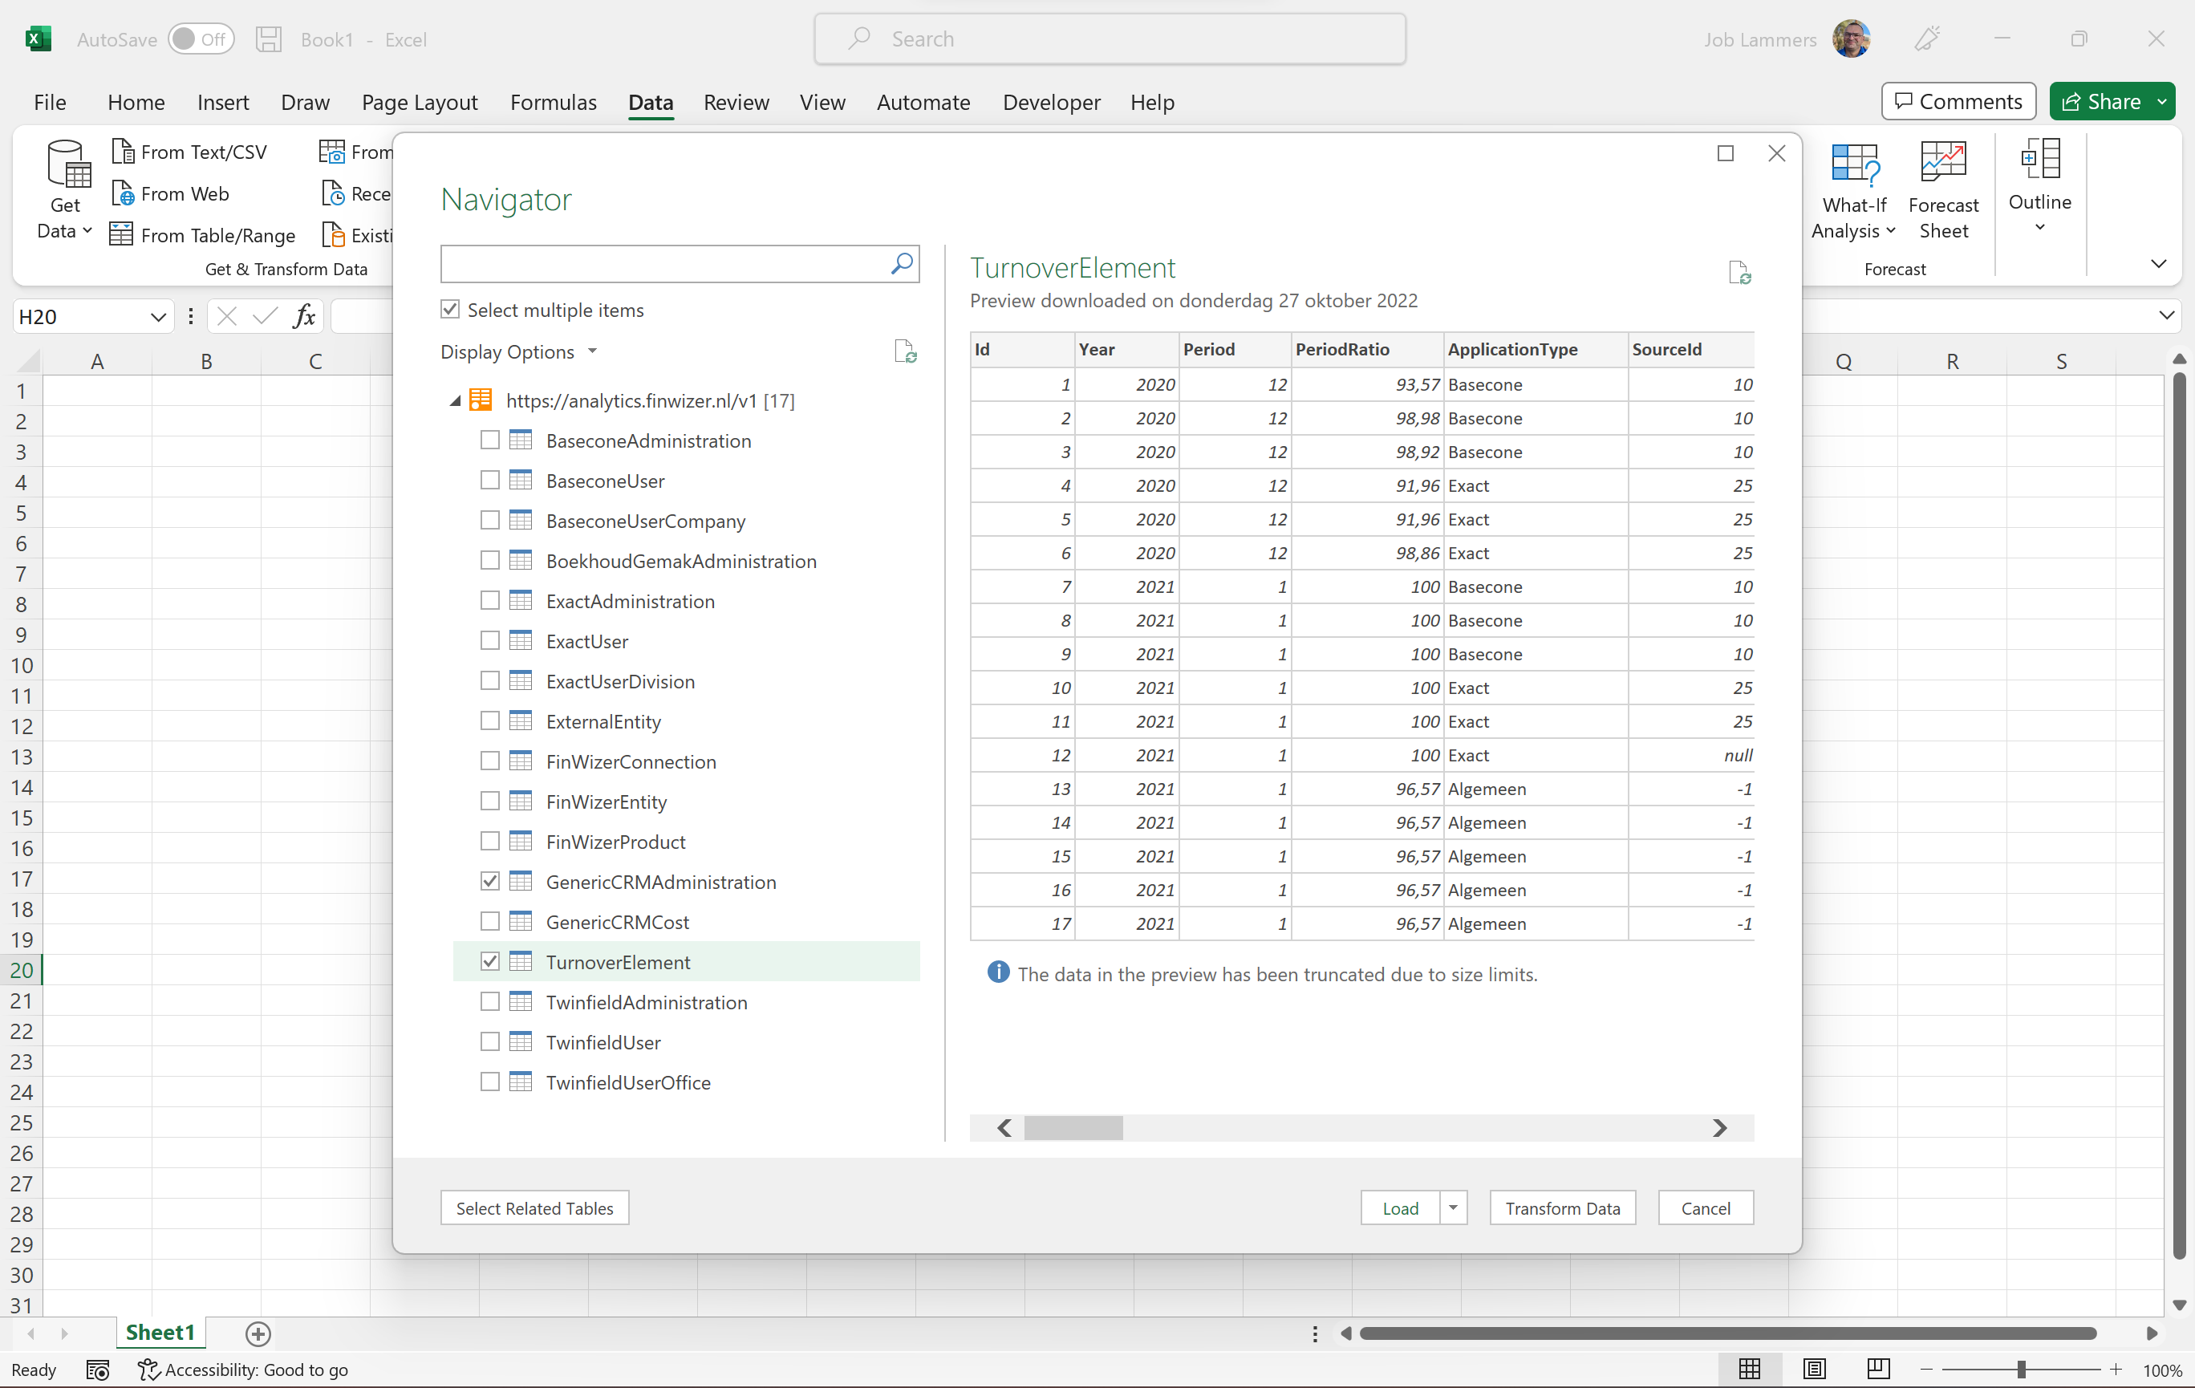Collapse the analytics.finwizer.nl tree node
Screen dimensions: 2195x1388
pos(455,400)
